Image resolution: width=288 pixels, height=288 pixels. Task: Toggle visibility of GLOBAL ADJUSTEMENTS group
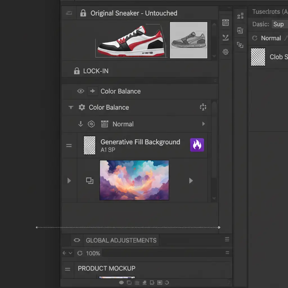pyautogui.click(x=76, y=240)
